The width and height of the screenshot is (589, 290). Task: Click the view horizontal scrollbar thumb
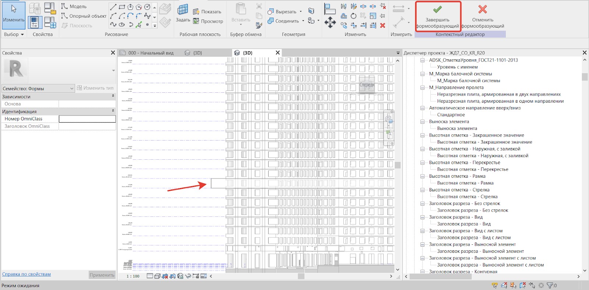pos(301,276)
